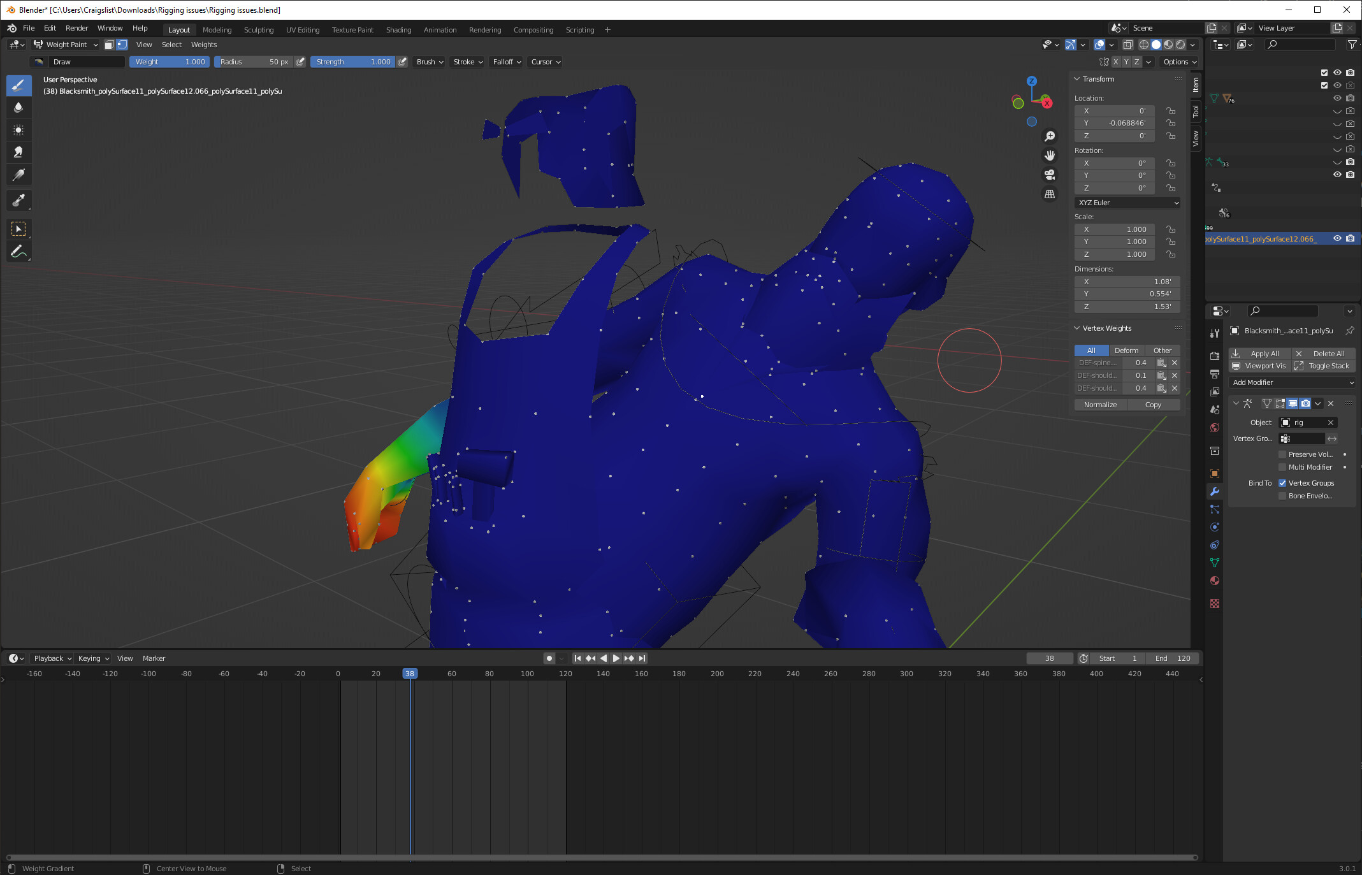Select rendered viewport shading mode
This screenshot has width=1362, height=875.
1180,45
